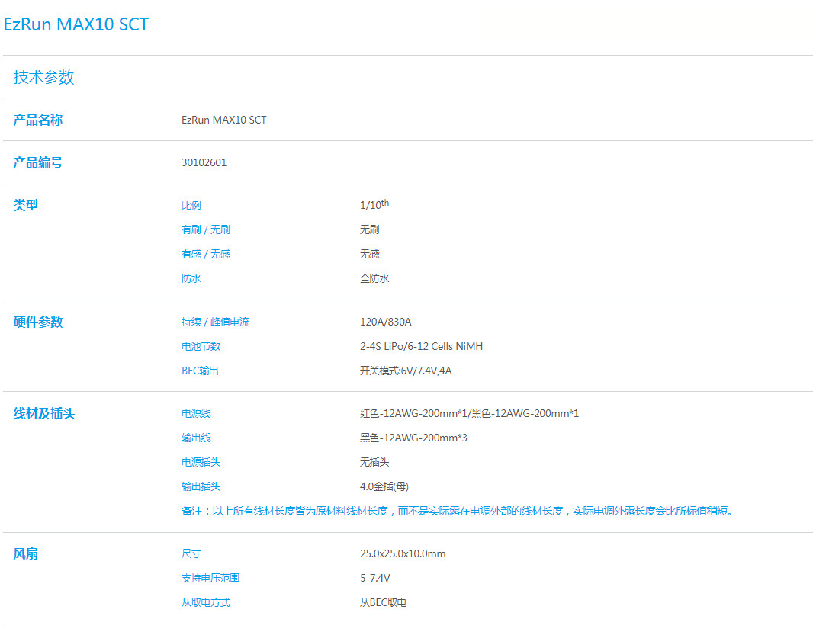Image resolution: width=813 pixels, height=632 pixels.
Task: Click the 持续 / 峰值电流 label
Action: (215, 322)
